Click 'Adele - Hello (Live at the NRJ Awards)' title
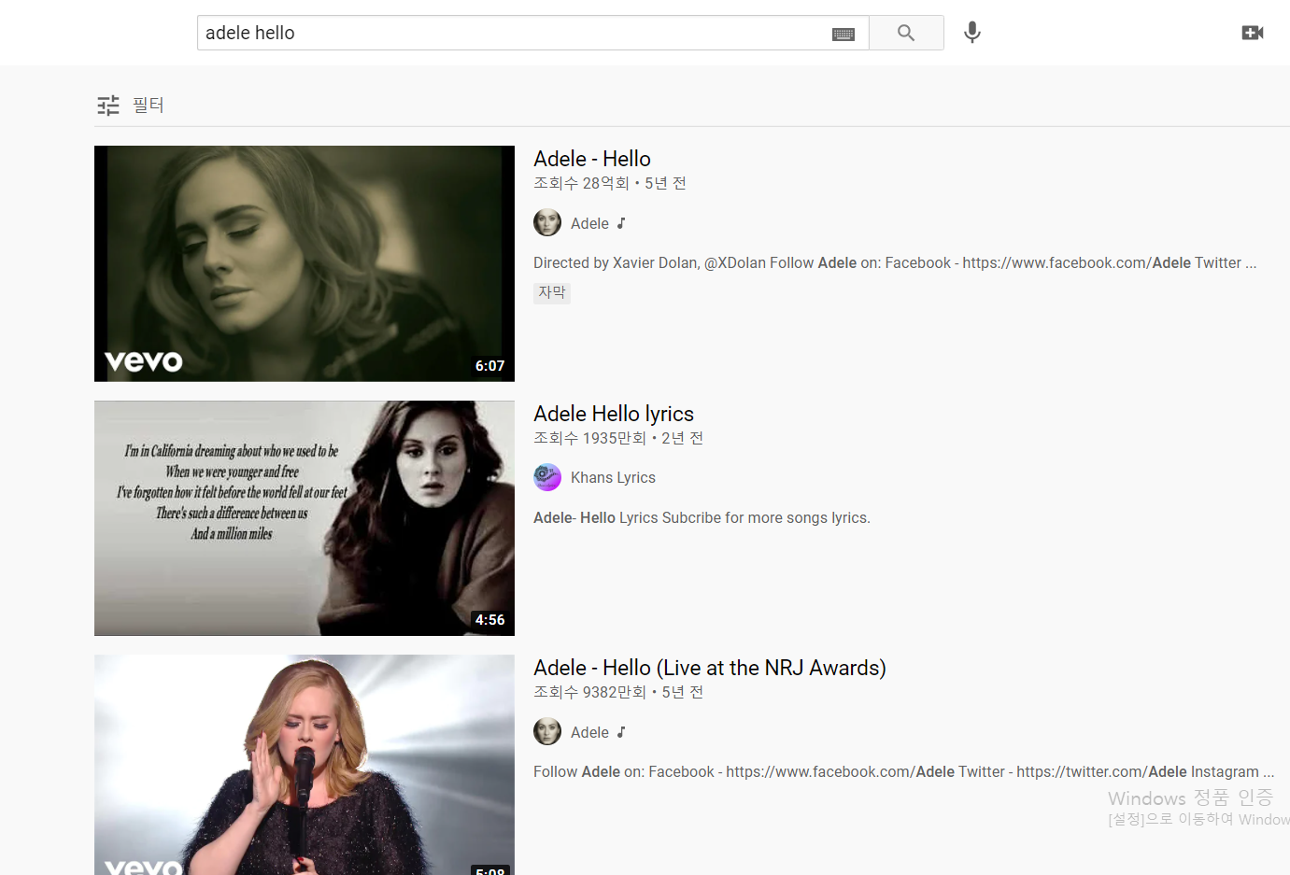 (x=710, y=668)
